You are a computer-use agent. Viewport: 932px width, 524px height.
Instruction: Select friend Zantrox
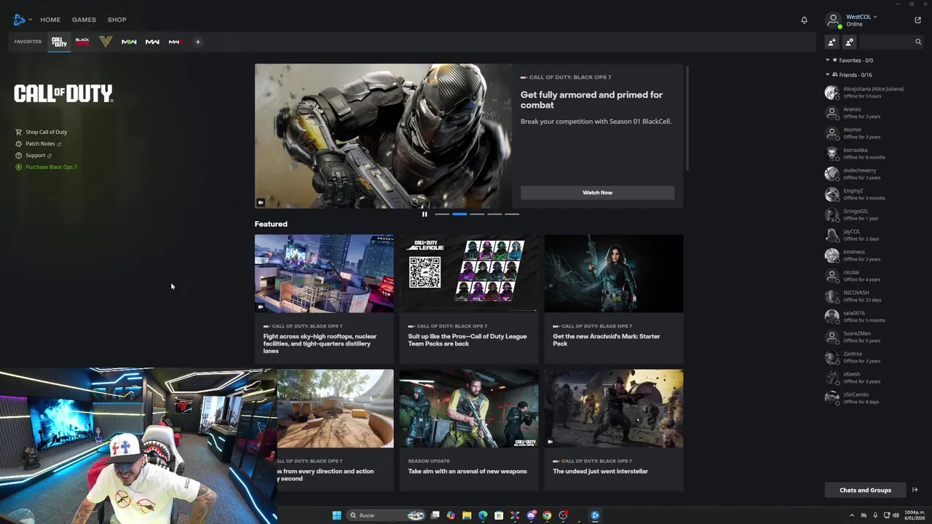(x=873, y=357)
